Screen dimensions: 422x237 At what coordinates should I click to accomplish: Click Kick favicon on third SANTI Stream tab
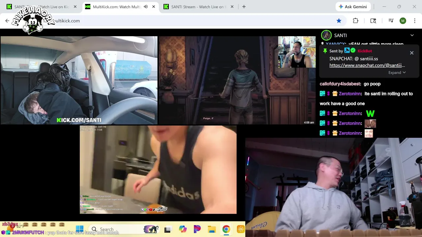click(166, 7)
